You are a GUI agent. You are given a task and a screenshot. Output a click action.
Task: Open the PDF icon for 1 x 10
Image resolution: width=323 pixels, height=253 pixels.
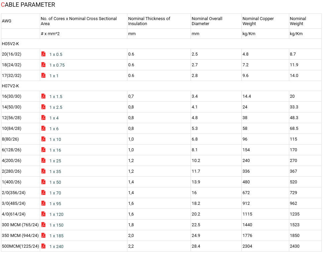click(x=43, y=139)
